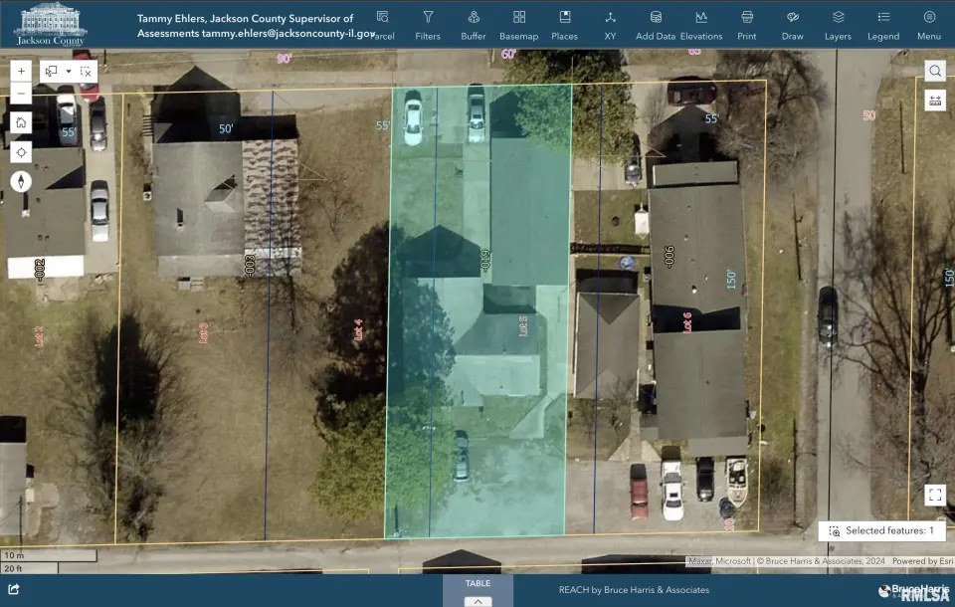The height and width of the screenshot is (607, 955).
Task: Click the Add Data icon
Action: pyautogui.click(x=656, y=25)
